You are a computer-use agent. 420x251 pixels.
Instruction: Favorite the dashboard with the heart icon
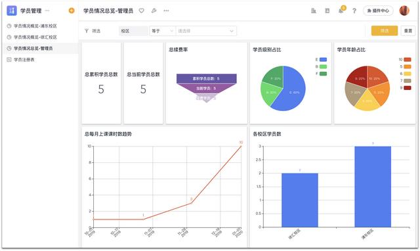click(142, 11)
